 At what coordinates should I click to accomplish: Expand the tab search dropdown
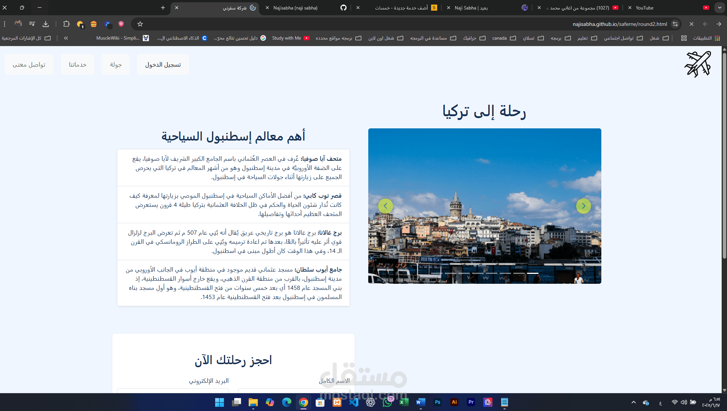719,8
